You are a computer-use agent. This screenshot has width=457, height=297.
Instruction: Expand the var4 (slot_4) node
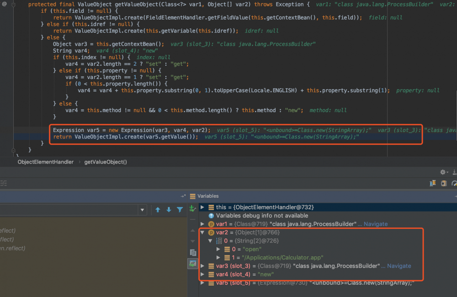pos(202,274)
